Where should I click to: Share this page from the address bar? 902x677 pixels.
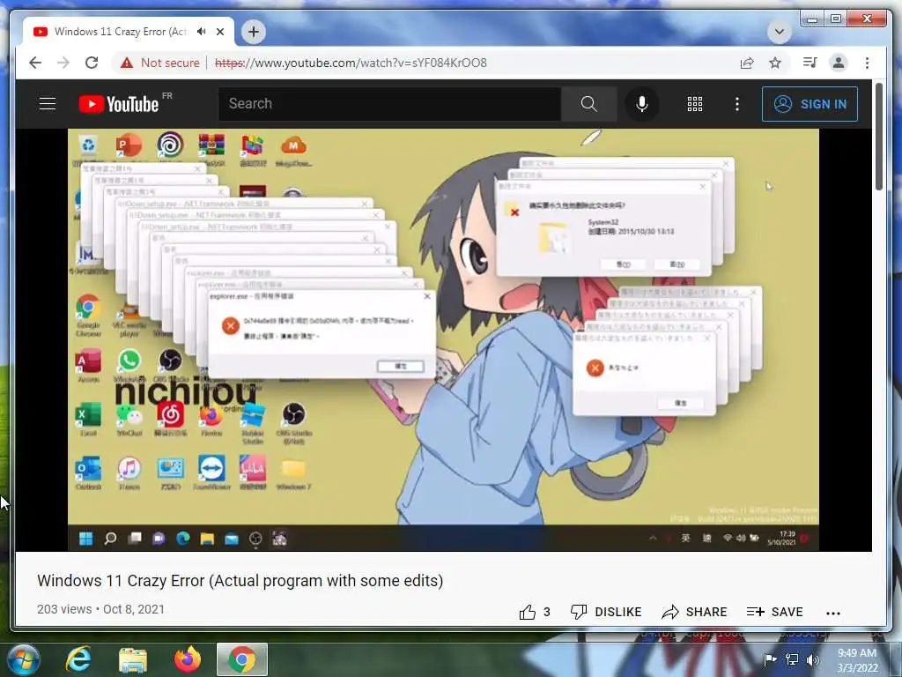[x=747, y=63]
